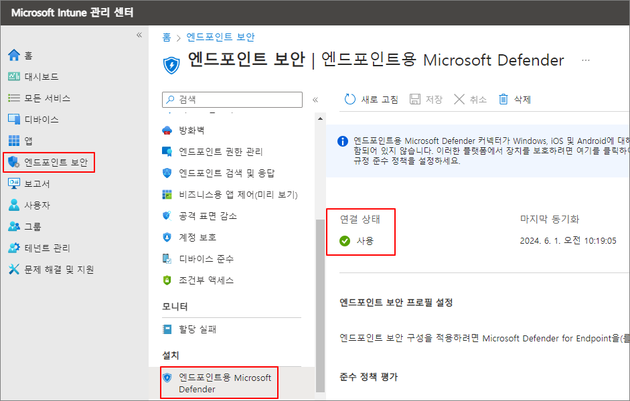
Task: Select 대시보드 label in navigation
Action: tap(42, 77)
